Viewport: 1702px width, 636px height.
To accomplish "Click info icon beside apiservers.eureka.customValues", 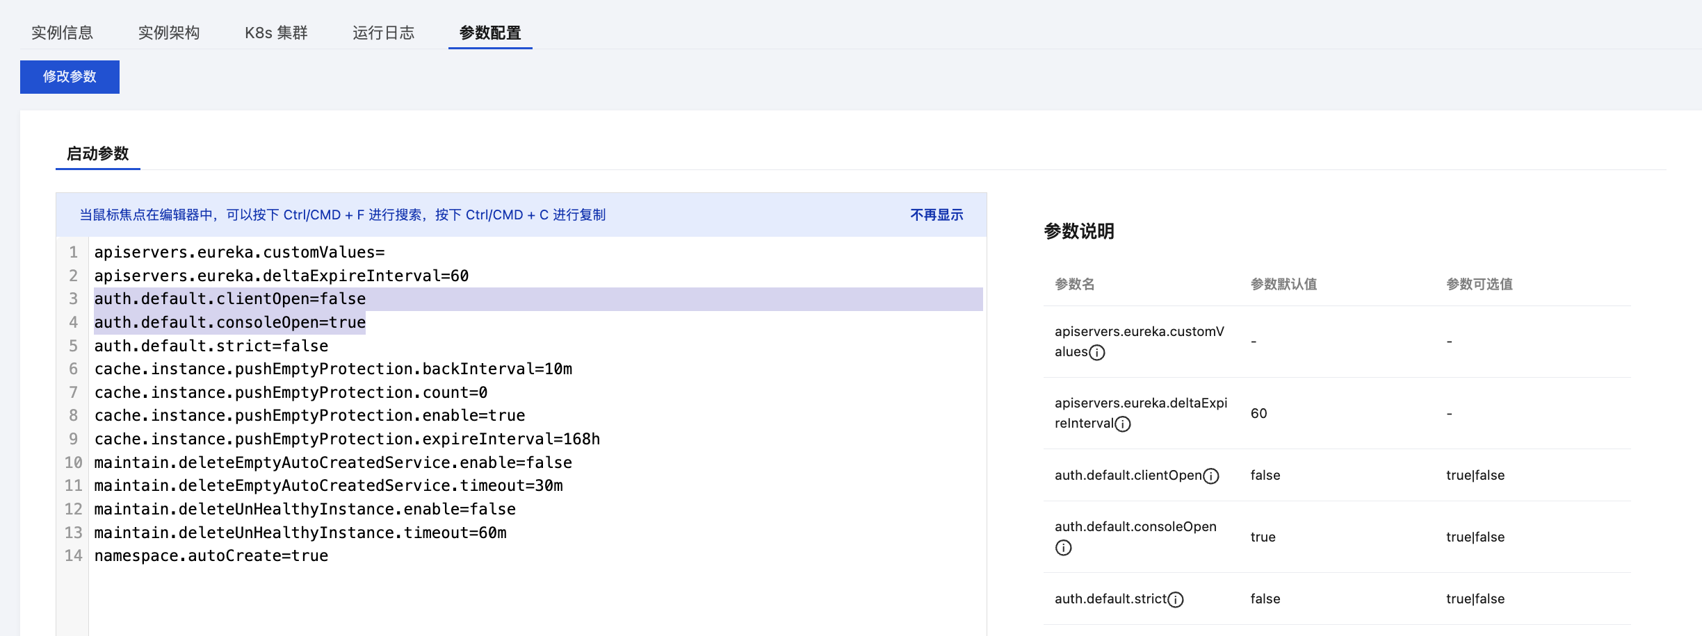I will coord(1096,353).
